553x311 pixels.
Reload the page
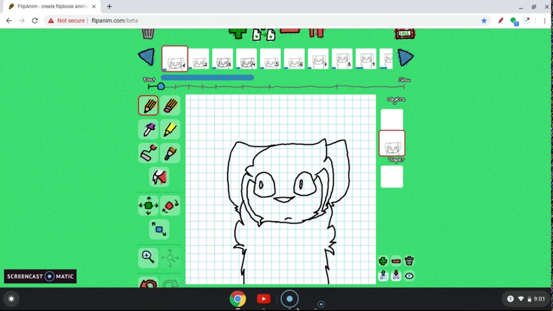(35, 20)
